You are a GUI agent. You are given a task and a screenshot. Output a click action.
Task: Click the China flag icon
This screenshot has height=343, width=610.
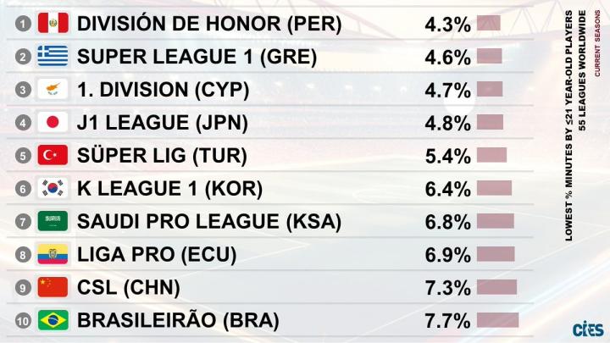point(53,288)
